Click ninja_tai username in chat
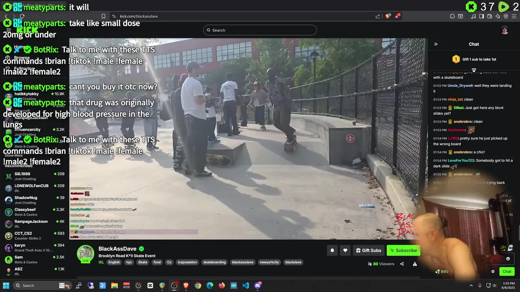This screenshot has width=520, height=292. click(455, 99)
